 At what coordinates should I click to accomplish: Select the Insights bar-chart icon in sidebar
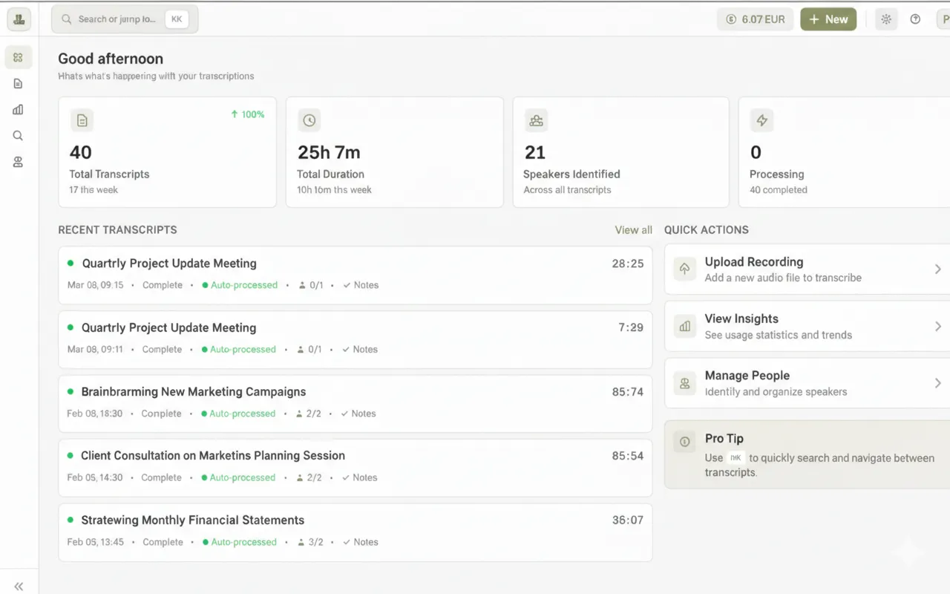pos(19,109)
